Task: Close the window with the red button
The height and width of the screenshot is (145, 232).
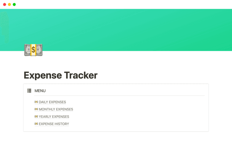Action: 4,4
